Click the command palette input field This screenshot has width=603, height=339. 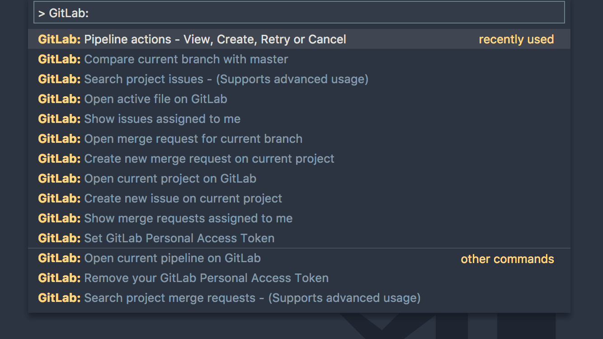point(298,12)
